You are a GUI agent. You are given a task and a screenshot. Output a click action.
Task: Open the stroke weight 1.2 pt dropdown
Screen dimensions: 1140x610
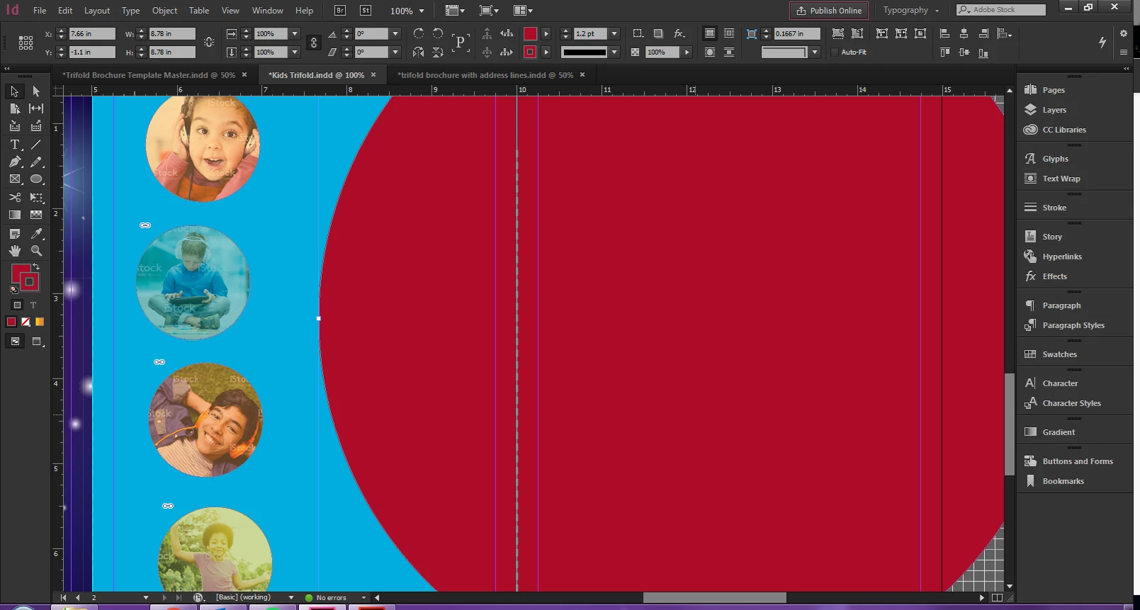[x=614, y=33]
